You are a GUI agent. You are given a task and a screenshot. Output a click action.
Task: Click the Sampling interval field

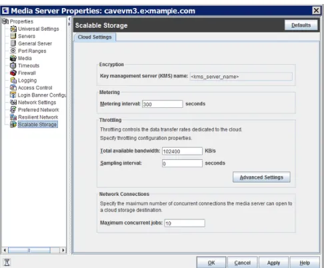tap(182, 163)
